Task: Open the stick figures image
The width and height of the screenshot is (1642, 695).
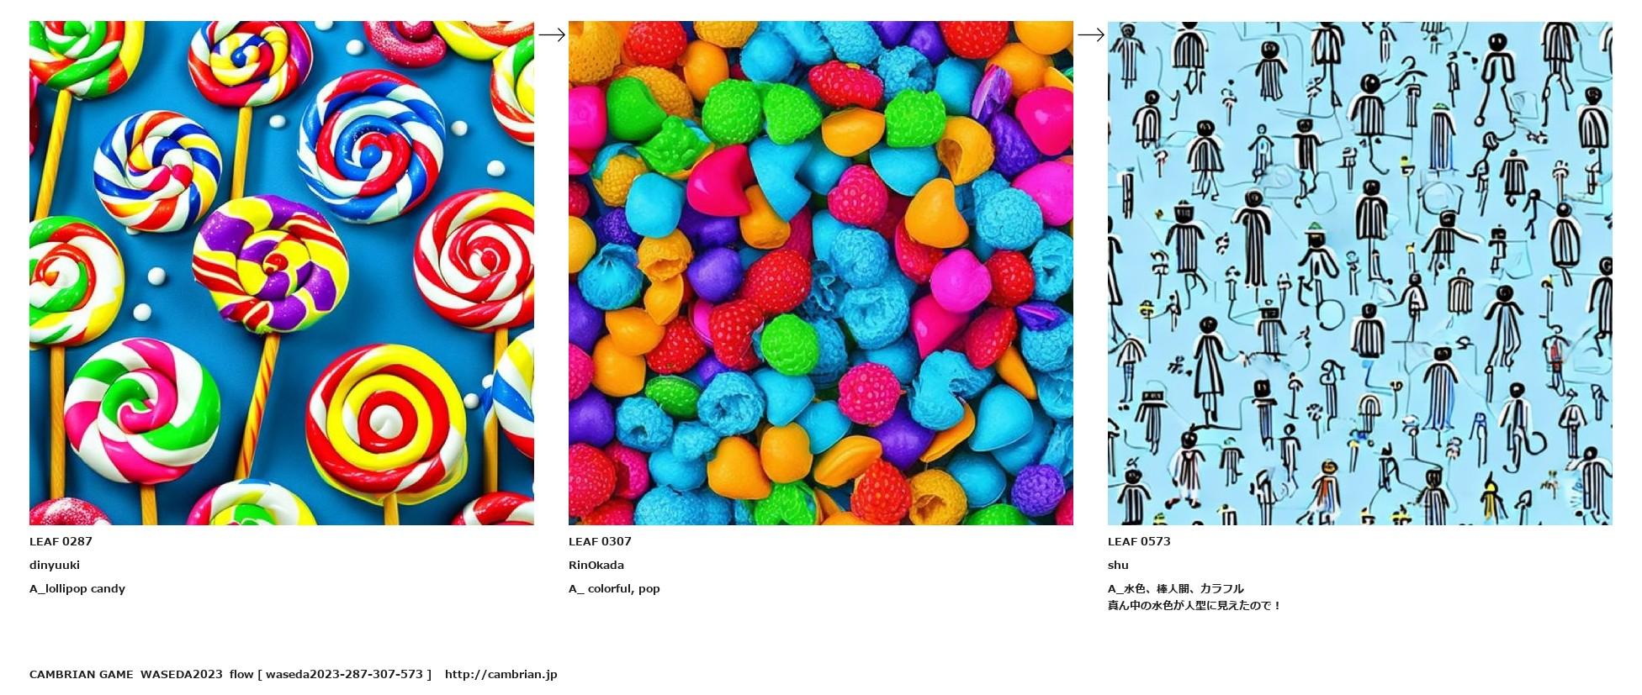Action: click(x=1360, y=273)
